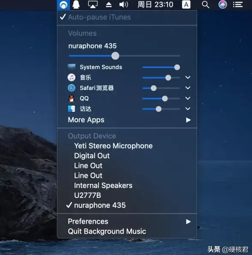Image resolution: width=252 pixels, height=255 pixels.
Task: Expand QQ volume options chevron
Action: click(x=188, y=98)
